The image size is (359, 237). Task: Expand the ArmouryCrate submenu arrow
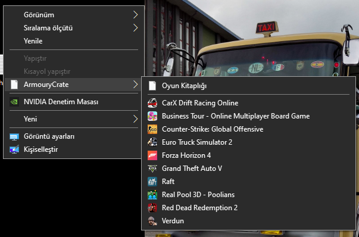coord(136,85)
